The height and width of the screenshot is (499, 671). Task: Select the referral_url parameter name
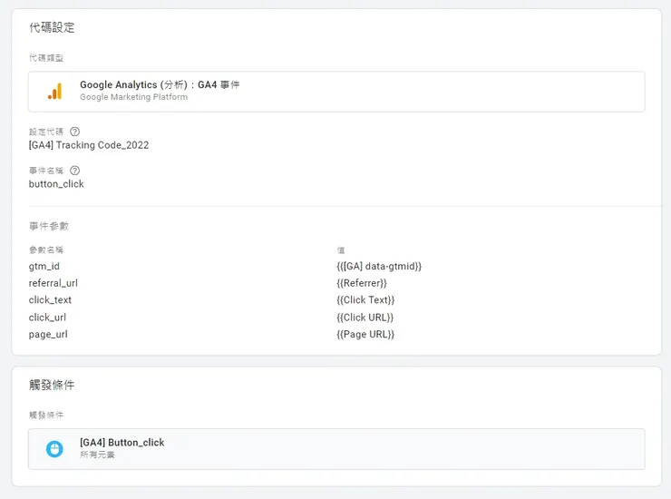(x=53, y=283)
